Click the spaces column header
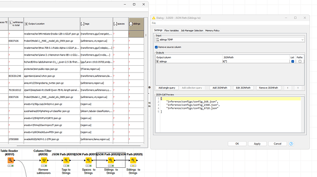Viewport: 317px width, 177px height. [x=121, y=24]
